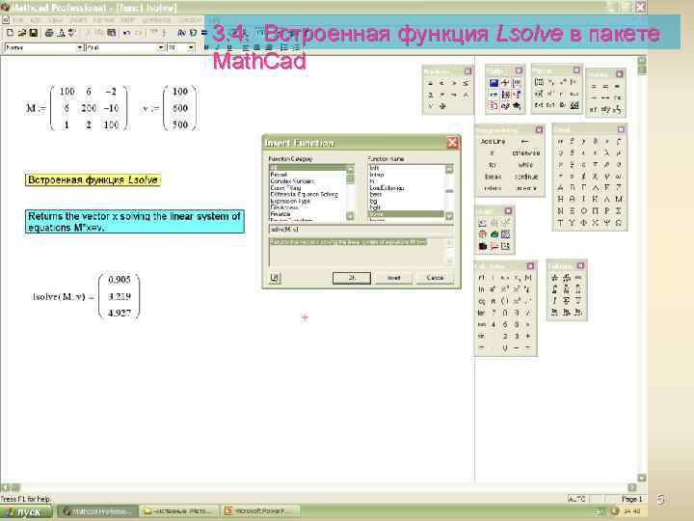Click continue in the Programming palette

[526, 177]
